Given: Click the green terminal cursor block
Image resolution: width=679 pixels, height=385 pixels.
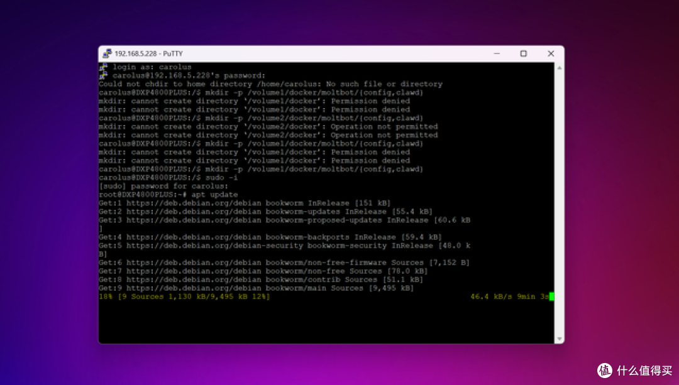Looking at the screenshot, I should (552, 296).
